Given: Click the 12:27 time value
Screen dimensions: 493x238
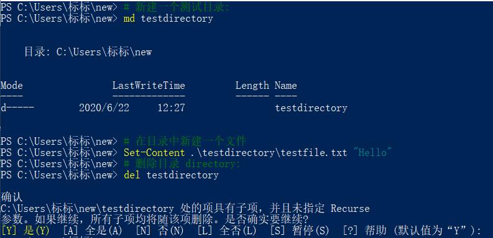Looking at the screenshot, I should [172, 108].
